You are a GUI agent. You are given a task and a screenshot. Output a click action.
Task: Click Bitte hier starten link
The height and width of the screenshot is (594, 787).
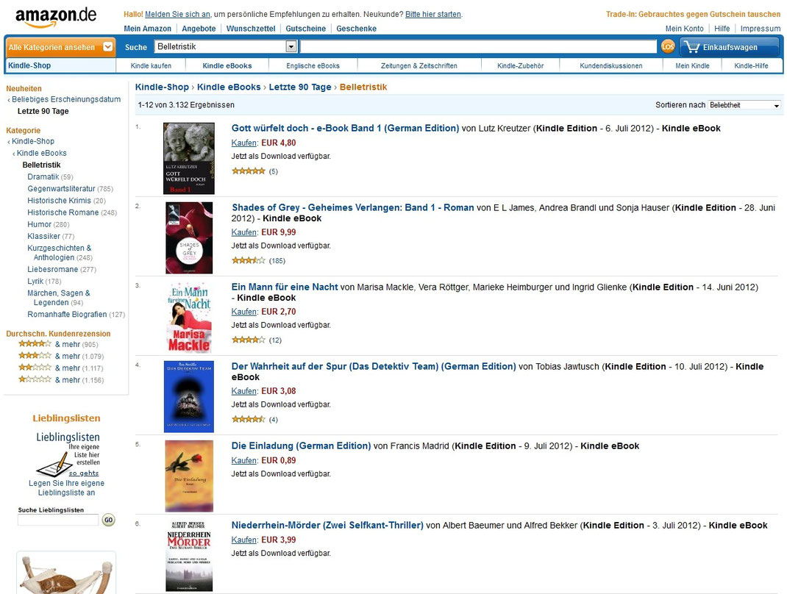[433, 15]
